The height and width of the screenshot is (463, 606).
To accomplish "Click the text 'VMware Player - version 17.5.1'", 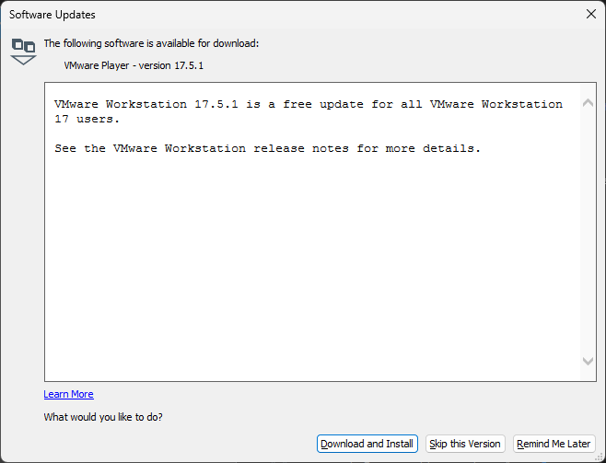I will tap(134, 65).
